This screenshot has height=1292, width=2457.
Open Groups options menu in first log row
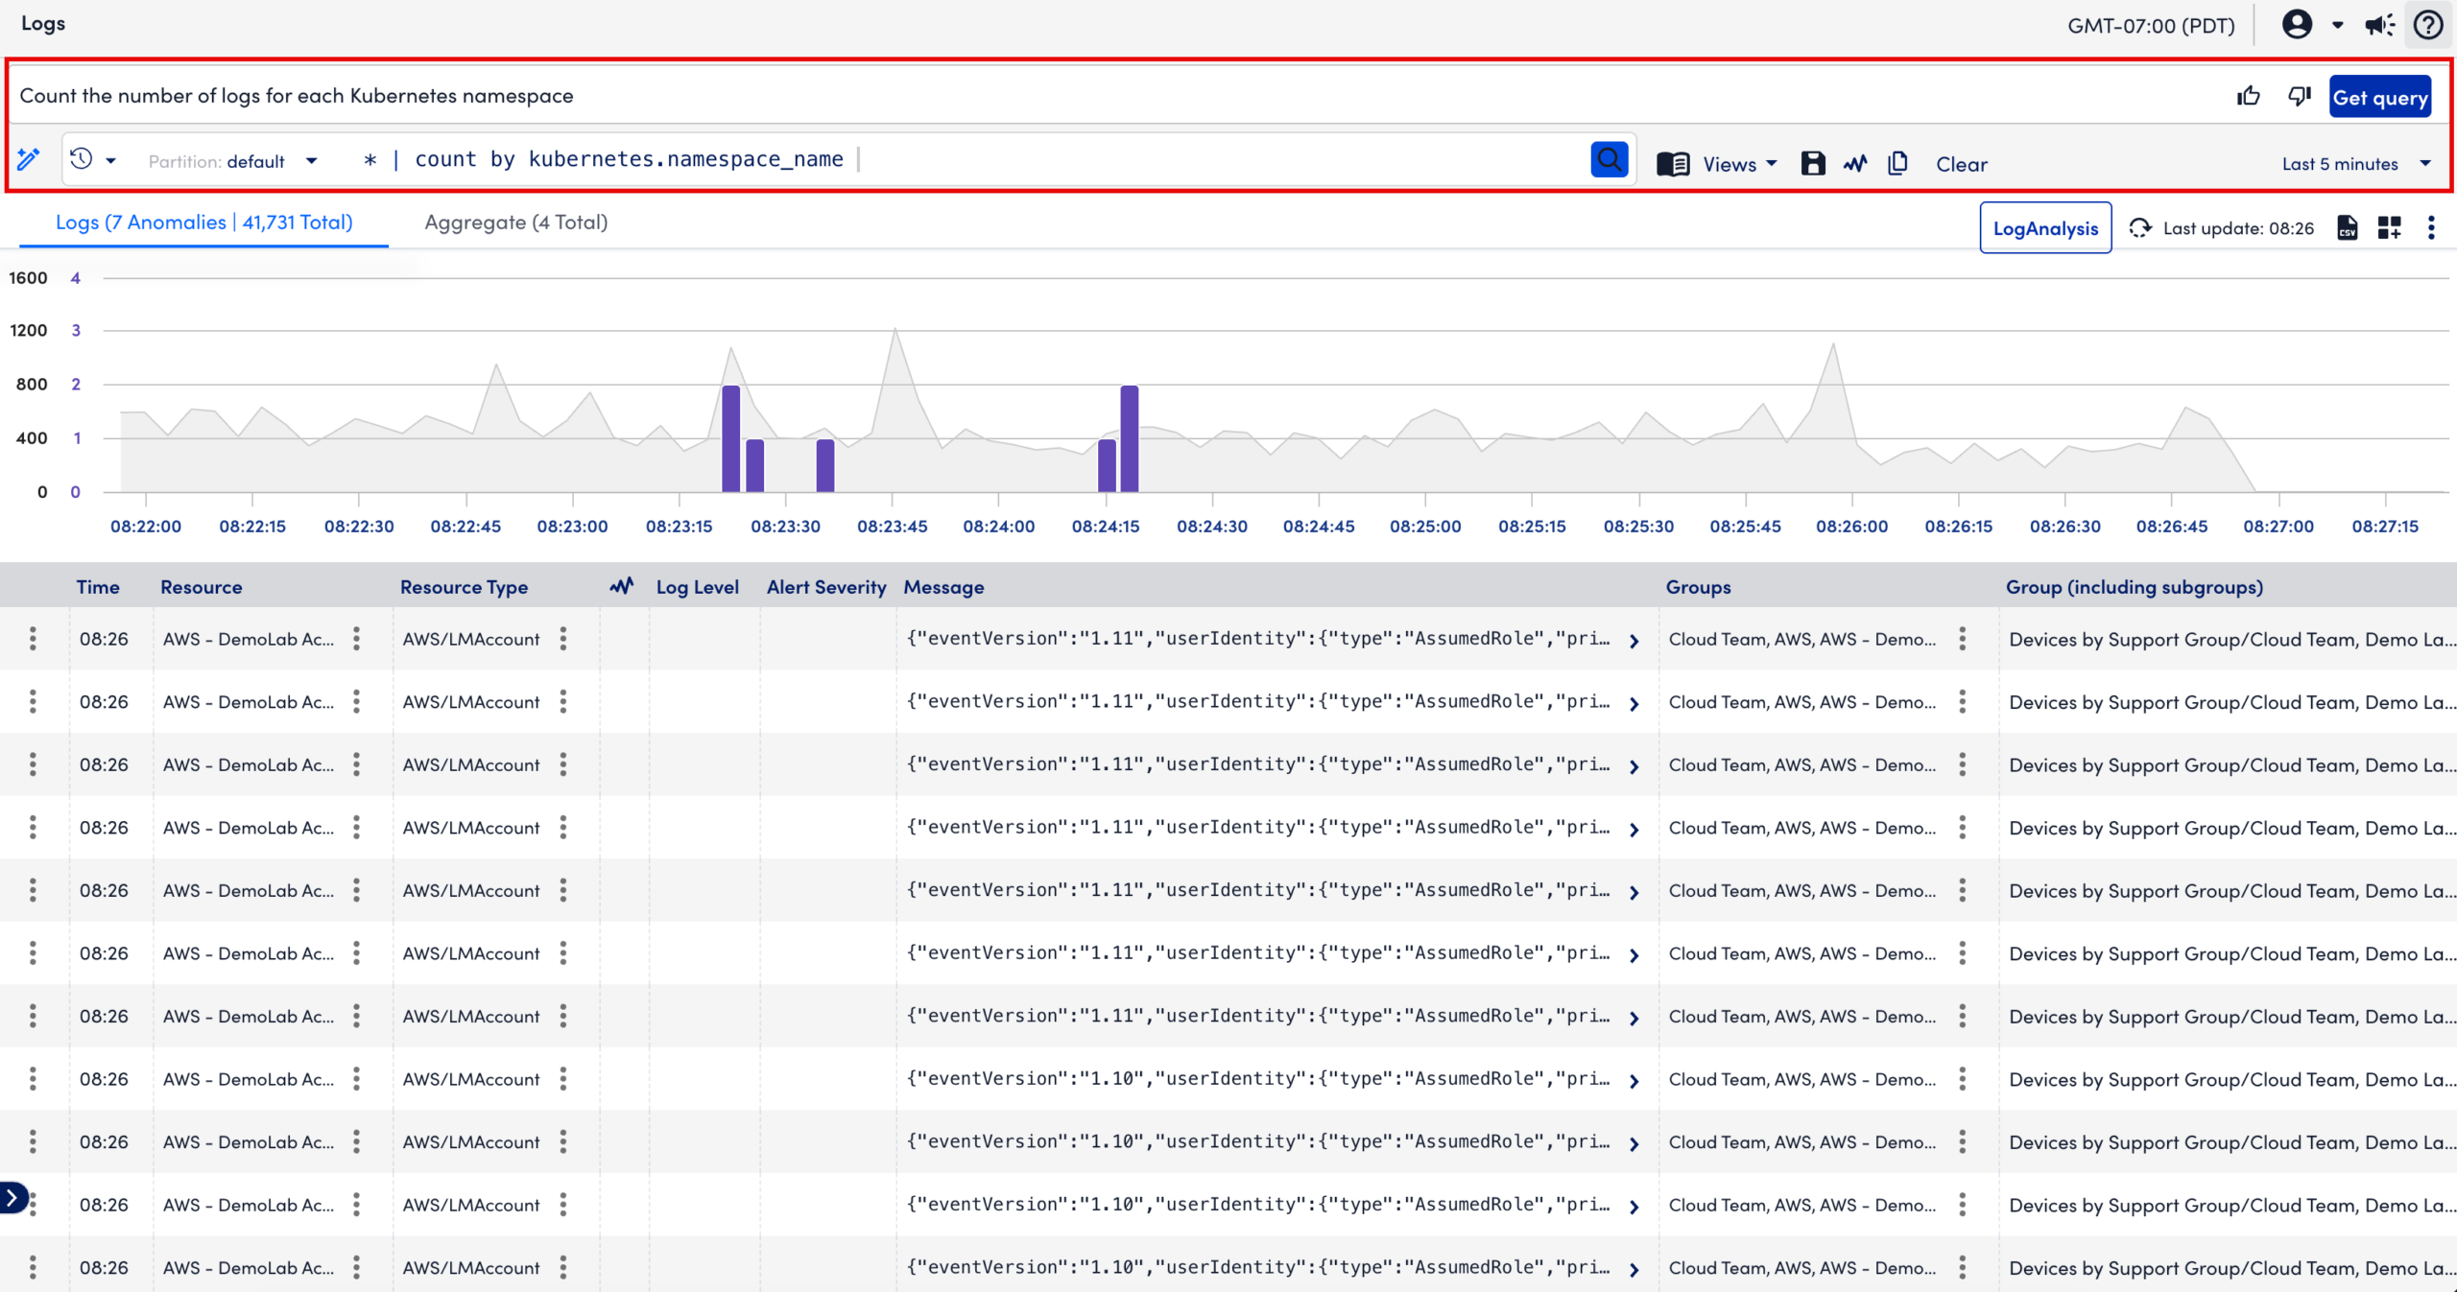click(1962, 639)
